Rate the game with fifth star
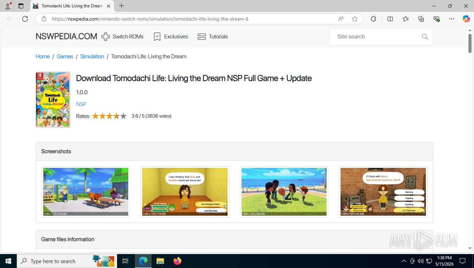Screen dimensions: 474x268 coord(123,116)
